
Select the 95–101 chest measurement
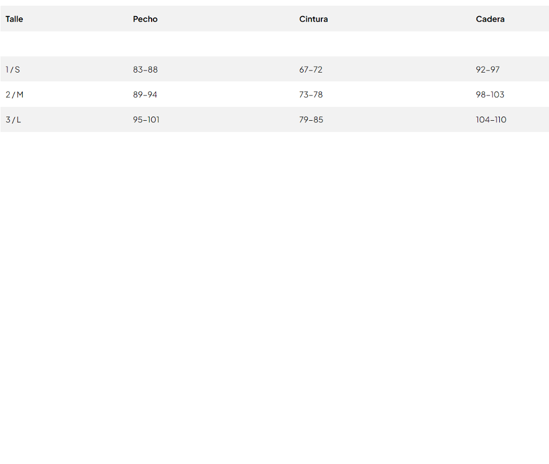[x=146, y=120]
